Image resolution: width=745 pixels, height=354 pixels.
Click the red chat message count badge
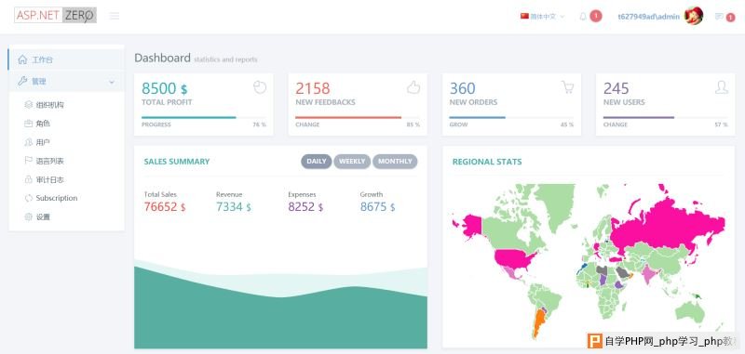point(730,17)
